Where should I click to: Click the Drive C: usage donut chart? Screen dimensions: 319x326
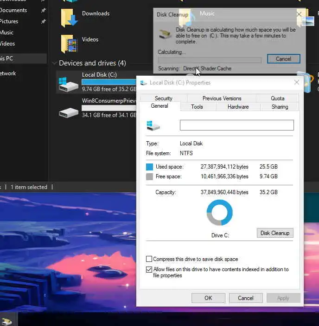click(x=220, y=213)
